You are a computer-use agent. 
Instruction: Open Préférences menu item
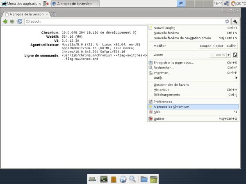click(193, 102)
